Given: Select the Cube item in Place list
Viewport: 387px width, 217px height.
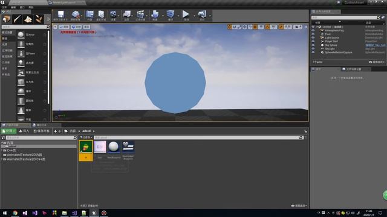Looking at the screenshot, I should 32,82.
